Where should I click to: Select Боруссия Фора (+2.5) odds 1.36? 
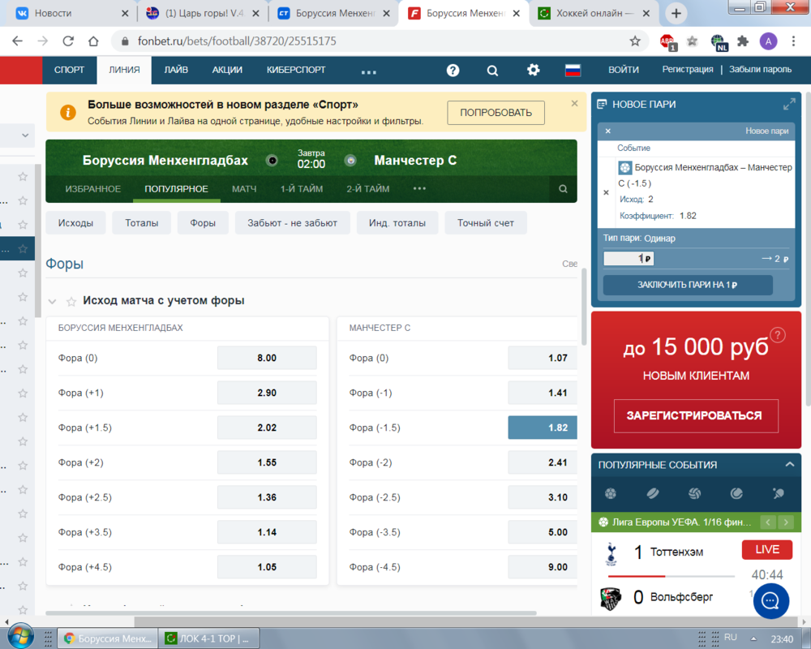pos(267,497)
